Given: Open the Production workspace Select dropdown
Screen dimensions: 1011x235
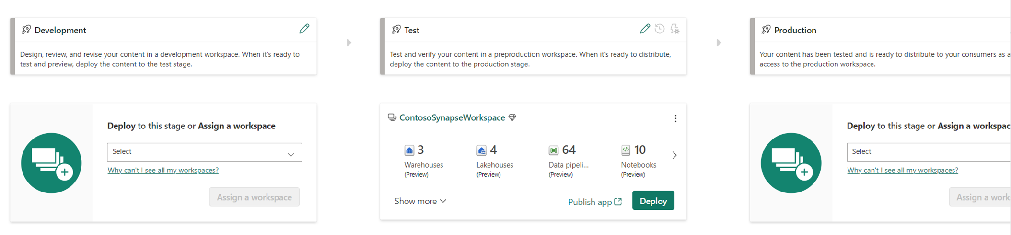Looking at the screenshot, I should (929, 152).
